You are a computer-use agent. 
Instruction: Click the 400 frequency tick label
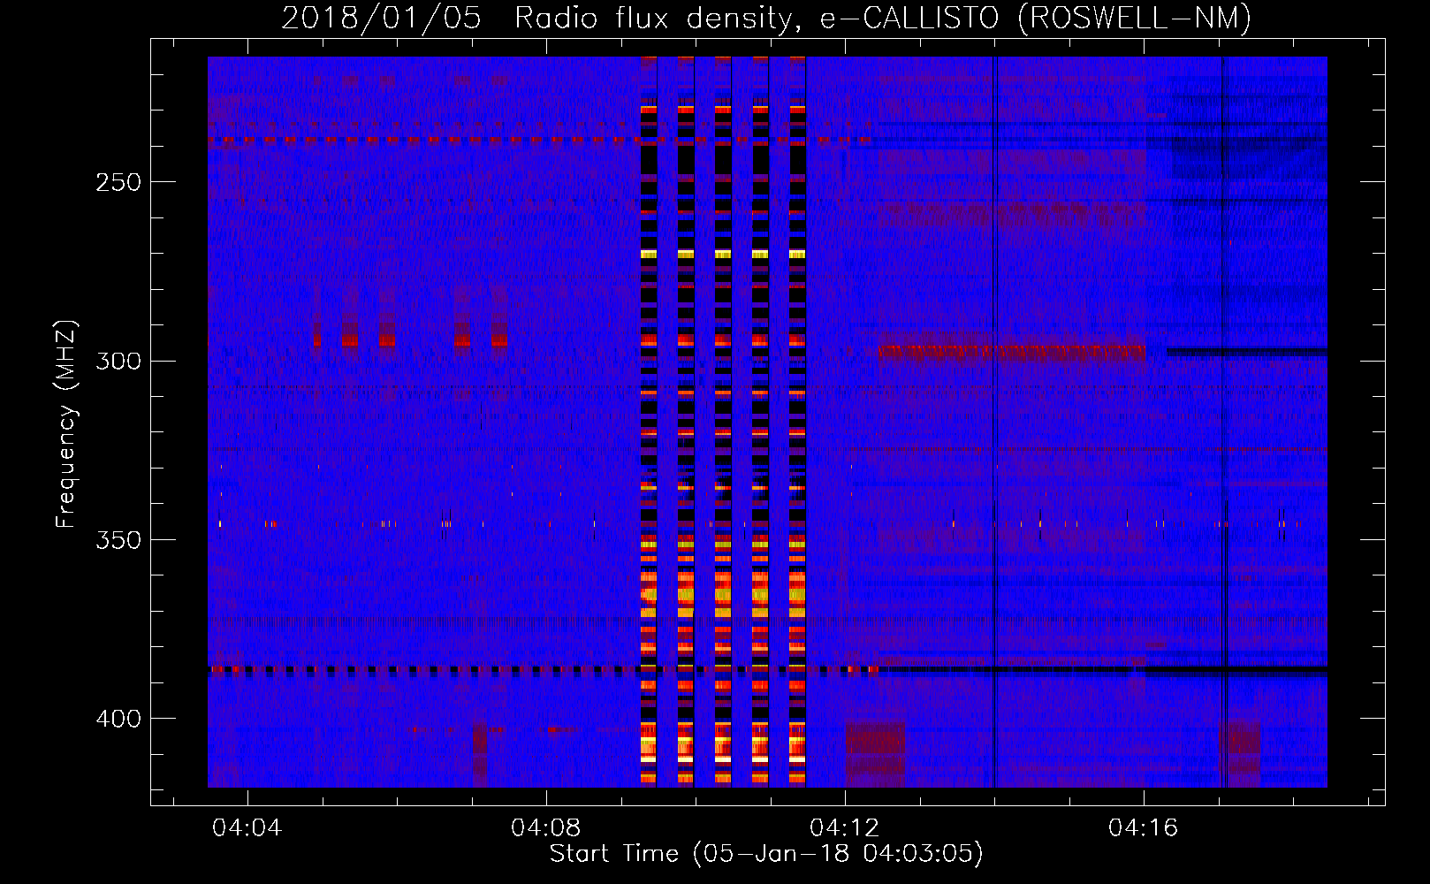[x=118, y=719]
